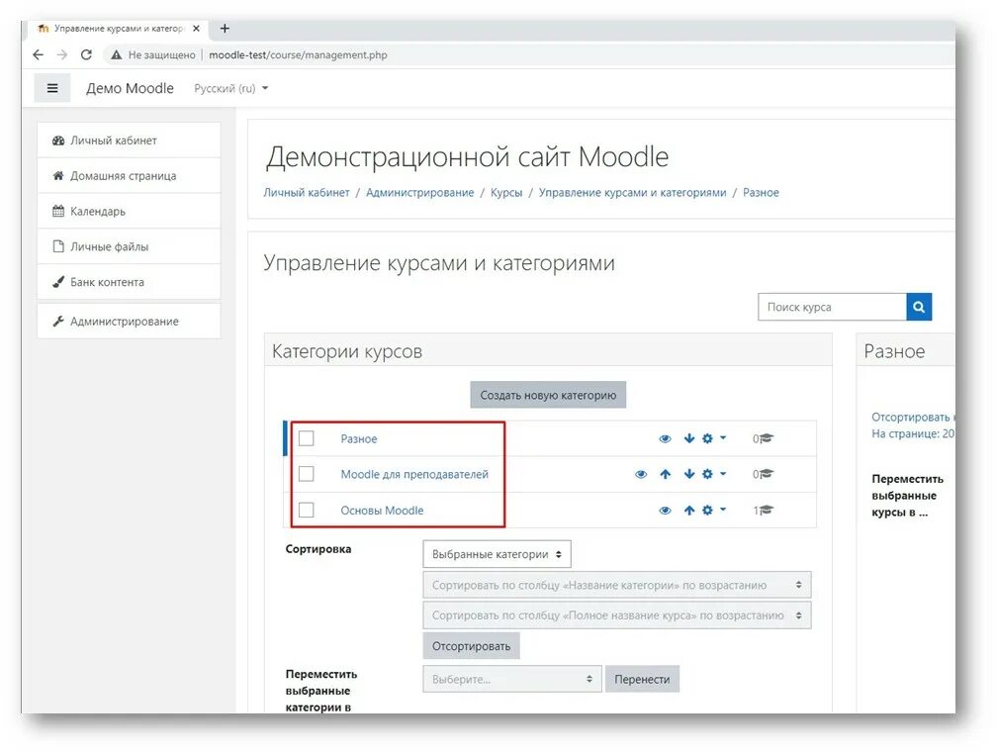Image resolution: width=997 pixels, height=755 pixels.
Task: Open Администрирование in sidebar
Action: (129, 322)
